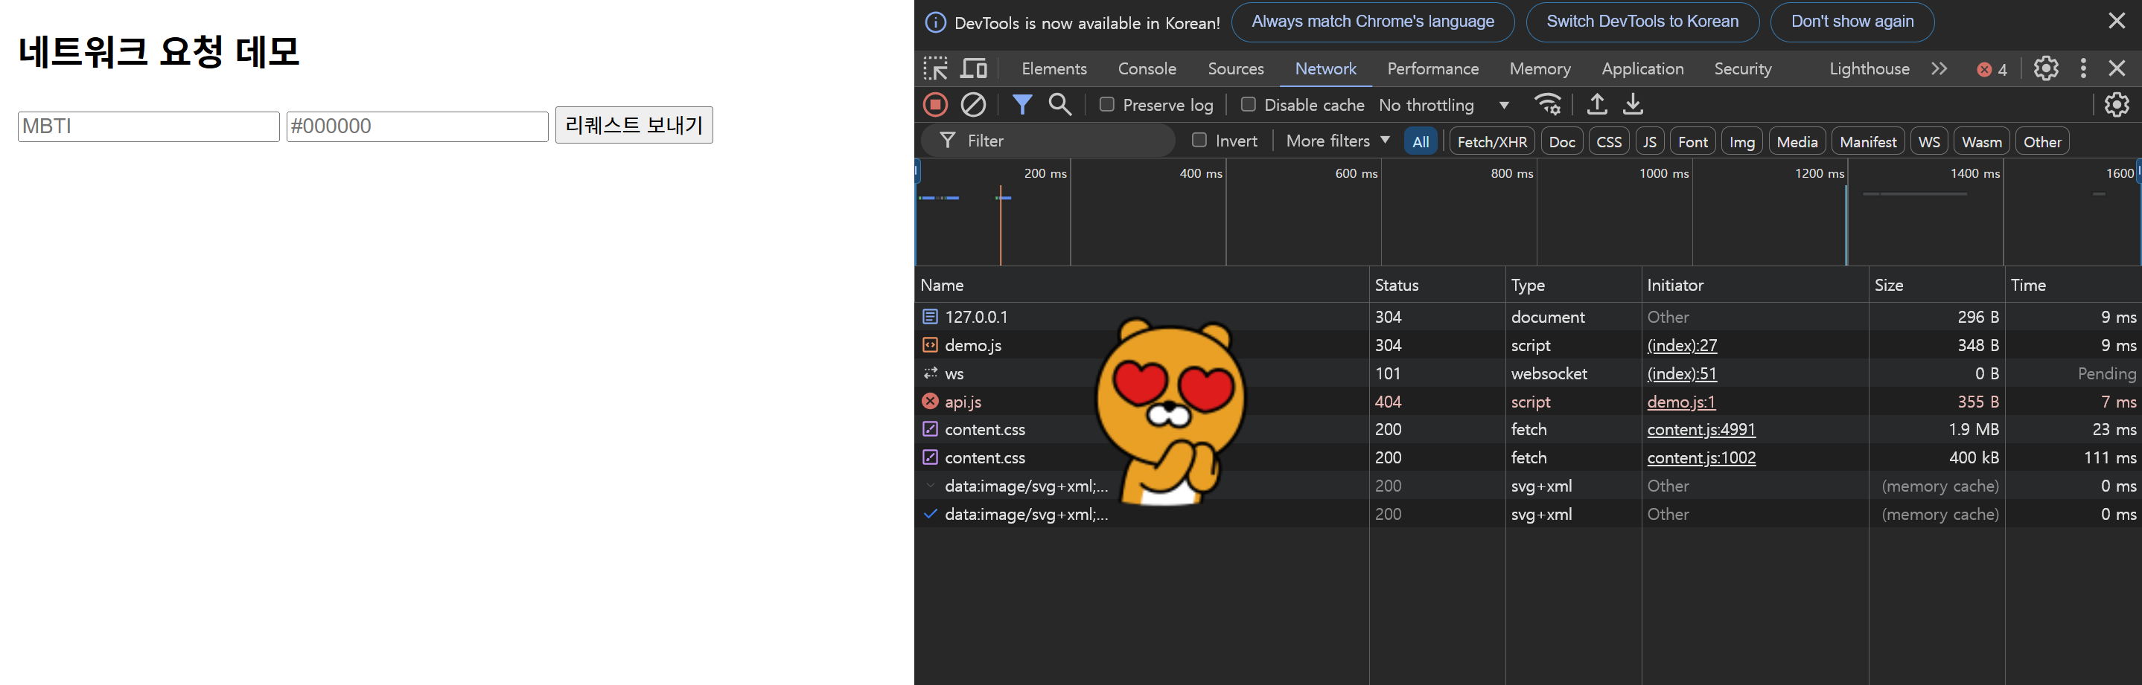
Task: Focus the network Filter text box
Action: [1048, 141]
